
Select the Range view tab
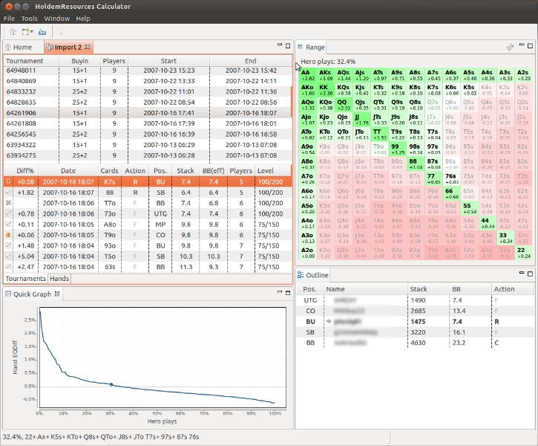coord(311,47)
